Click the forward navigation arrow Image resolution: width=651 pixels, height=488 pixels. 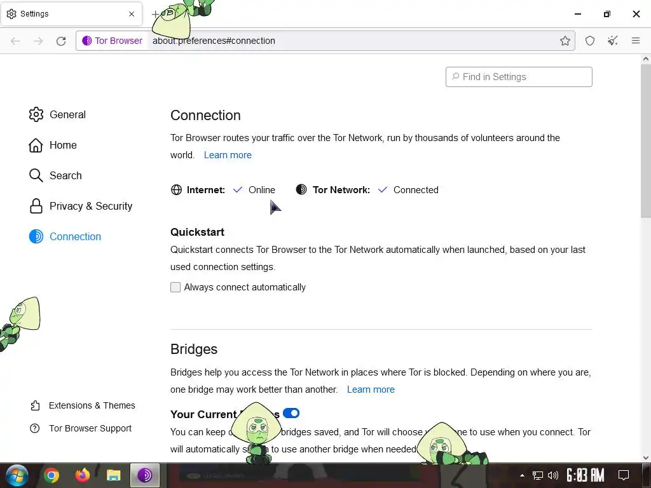[x=38, y=41]
